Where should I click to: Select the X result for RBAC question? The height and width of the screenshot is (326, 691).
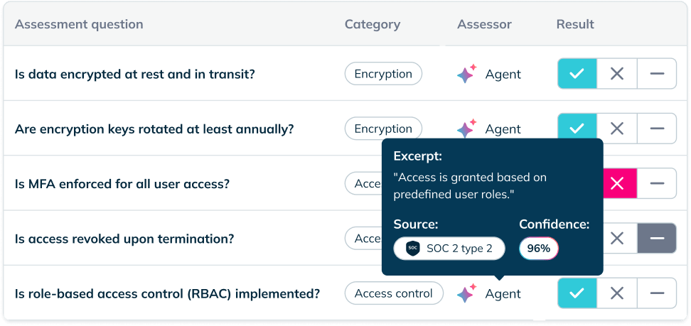pyautogui.click(x=617, y=293)
